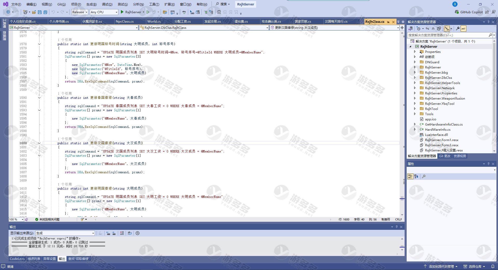Open the Release configuration dropdown
498x270 pixels.
(x=80, y=12)
